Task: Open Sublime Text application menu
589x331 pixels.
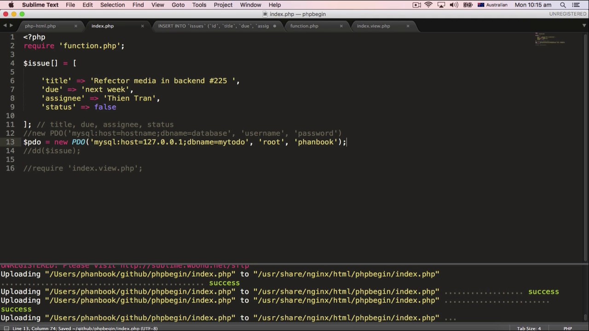Action: pyautogui.click(x=40, y=5)
